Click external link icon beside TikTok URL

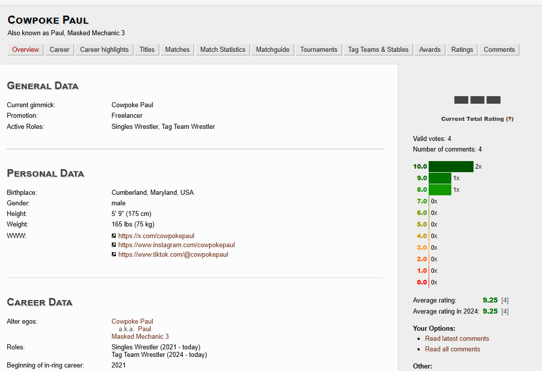point(114,255)
